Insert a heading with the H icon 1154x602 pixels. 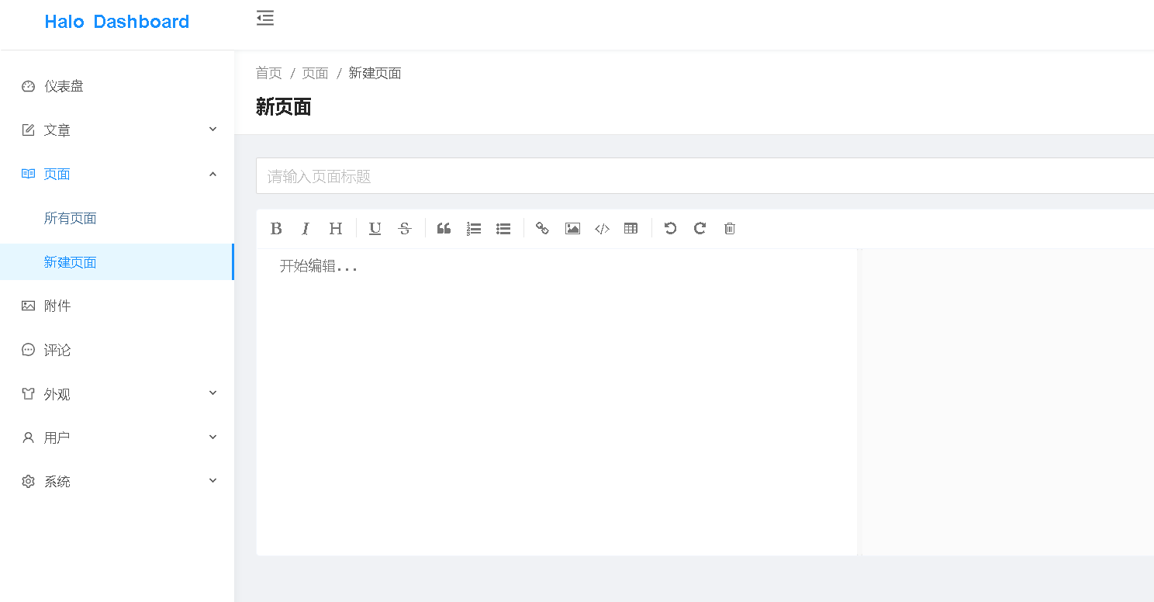(336, 228)
